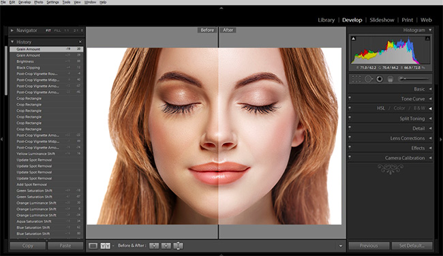Expand the Navigator panel
Viewport: 443px width, 256px height.
pyautogui.click(x=12, y=30)
